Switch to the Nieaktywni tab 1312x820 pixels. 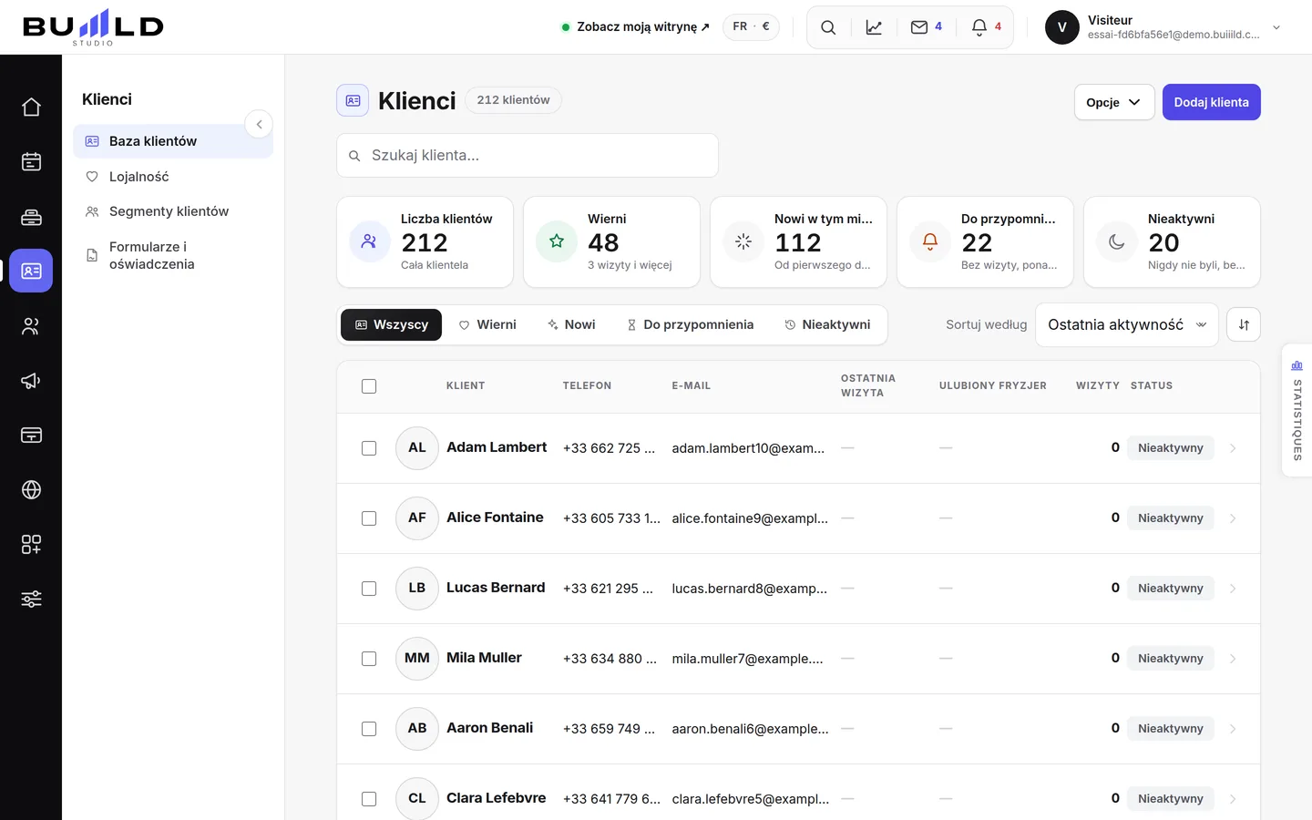(827, 324)
